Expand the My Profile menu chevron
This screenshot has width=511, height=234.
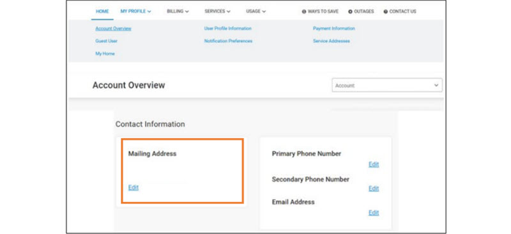[149, 12]
